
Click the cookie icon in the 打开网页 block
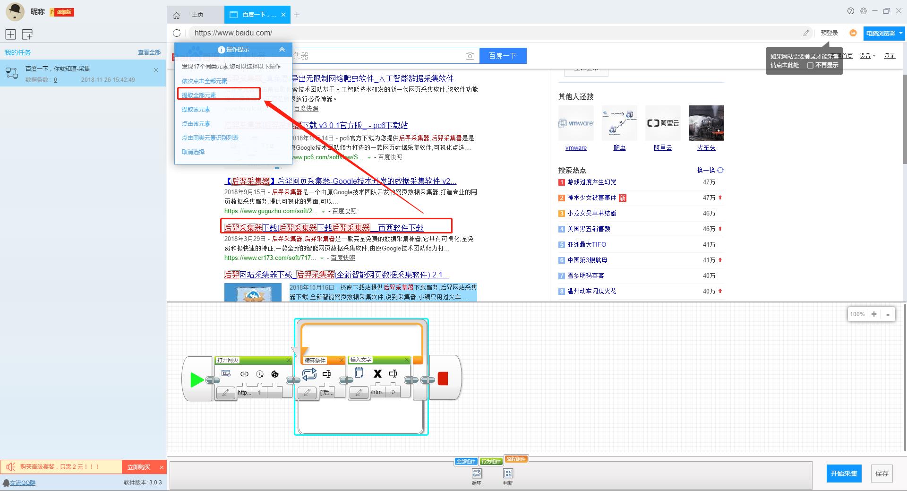point(274,374)
